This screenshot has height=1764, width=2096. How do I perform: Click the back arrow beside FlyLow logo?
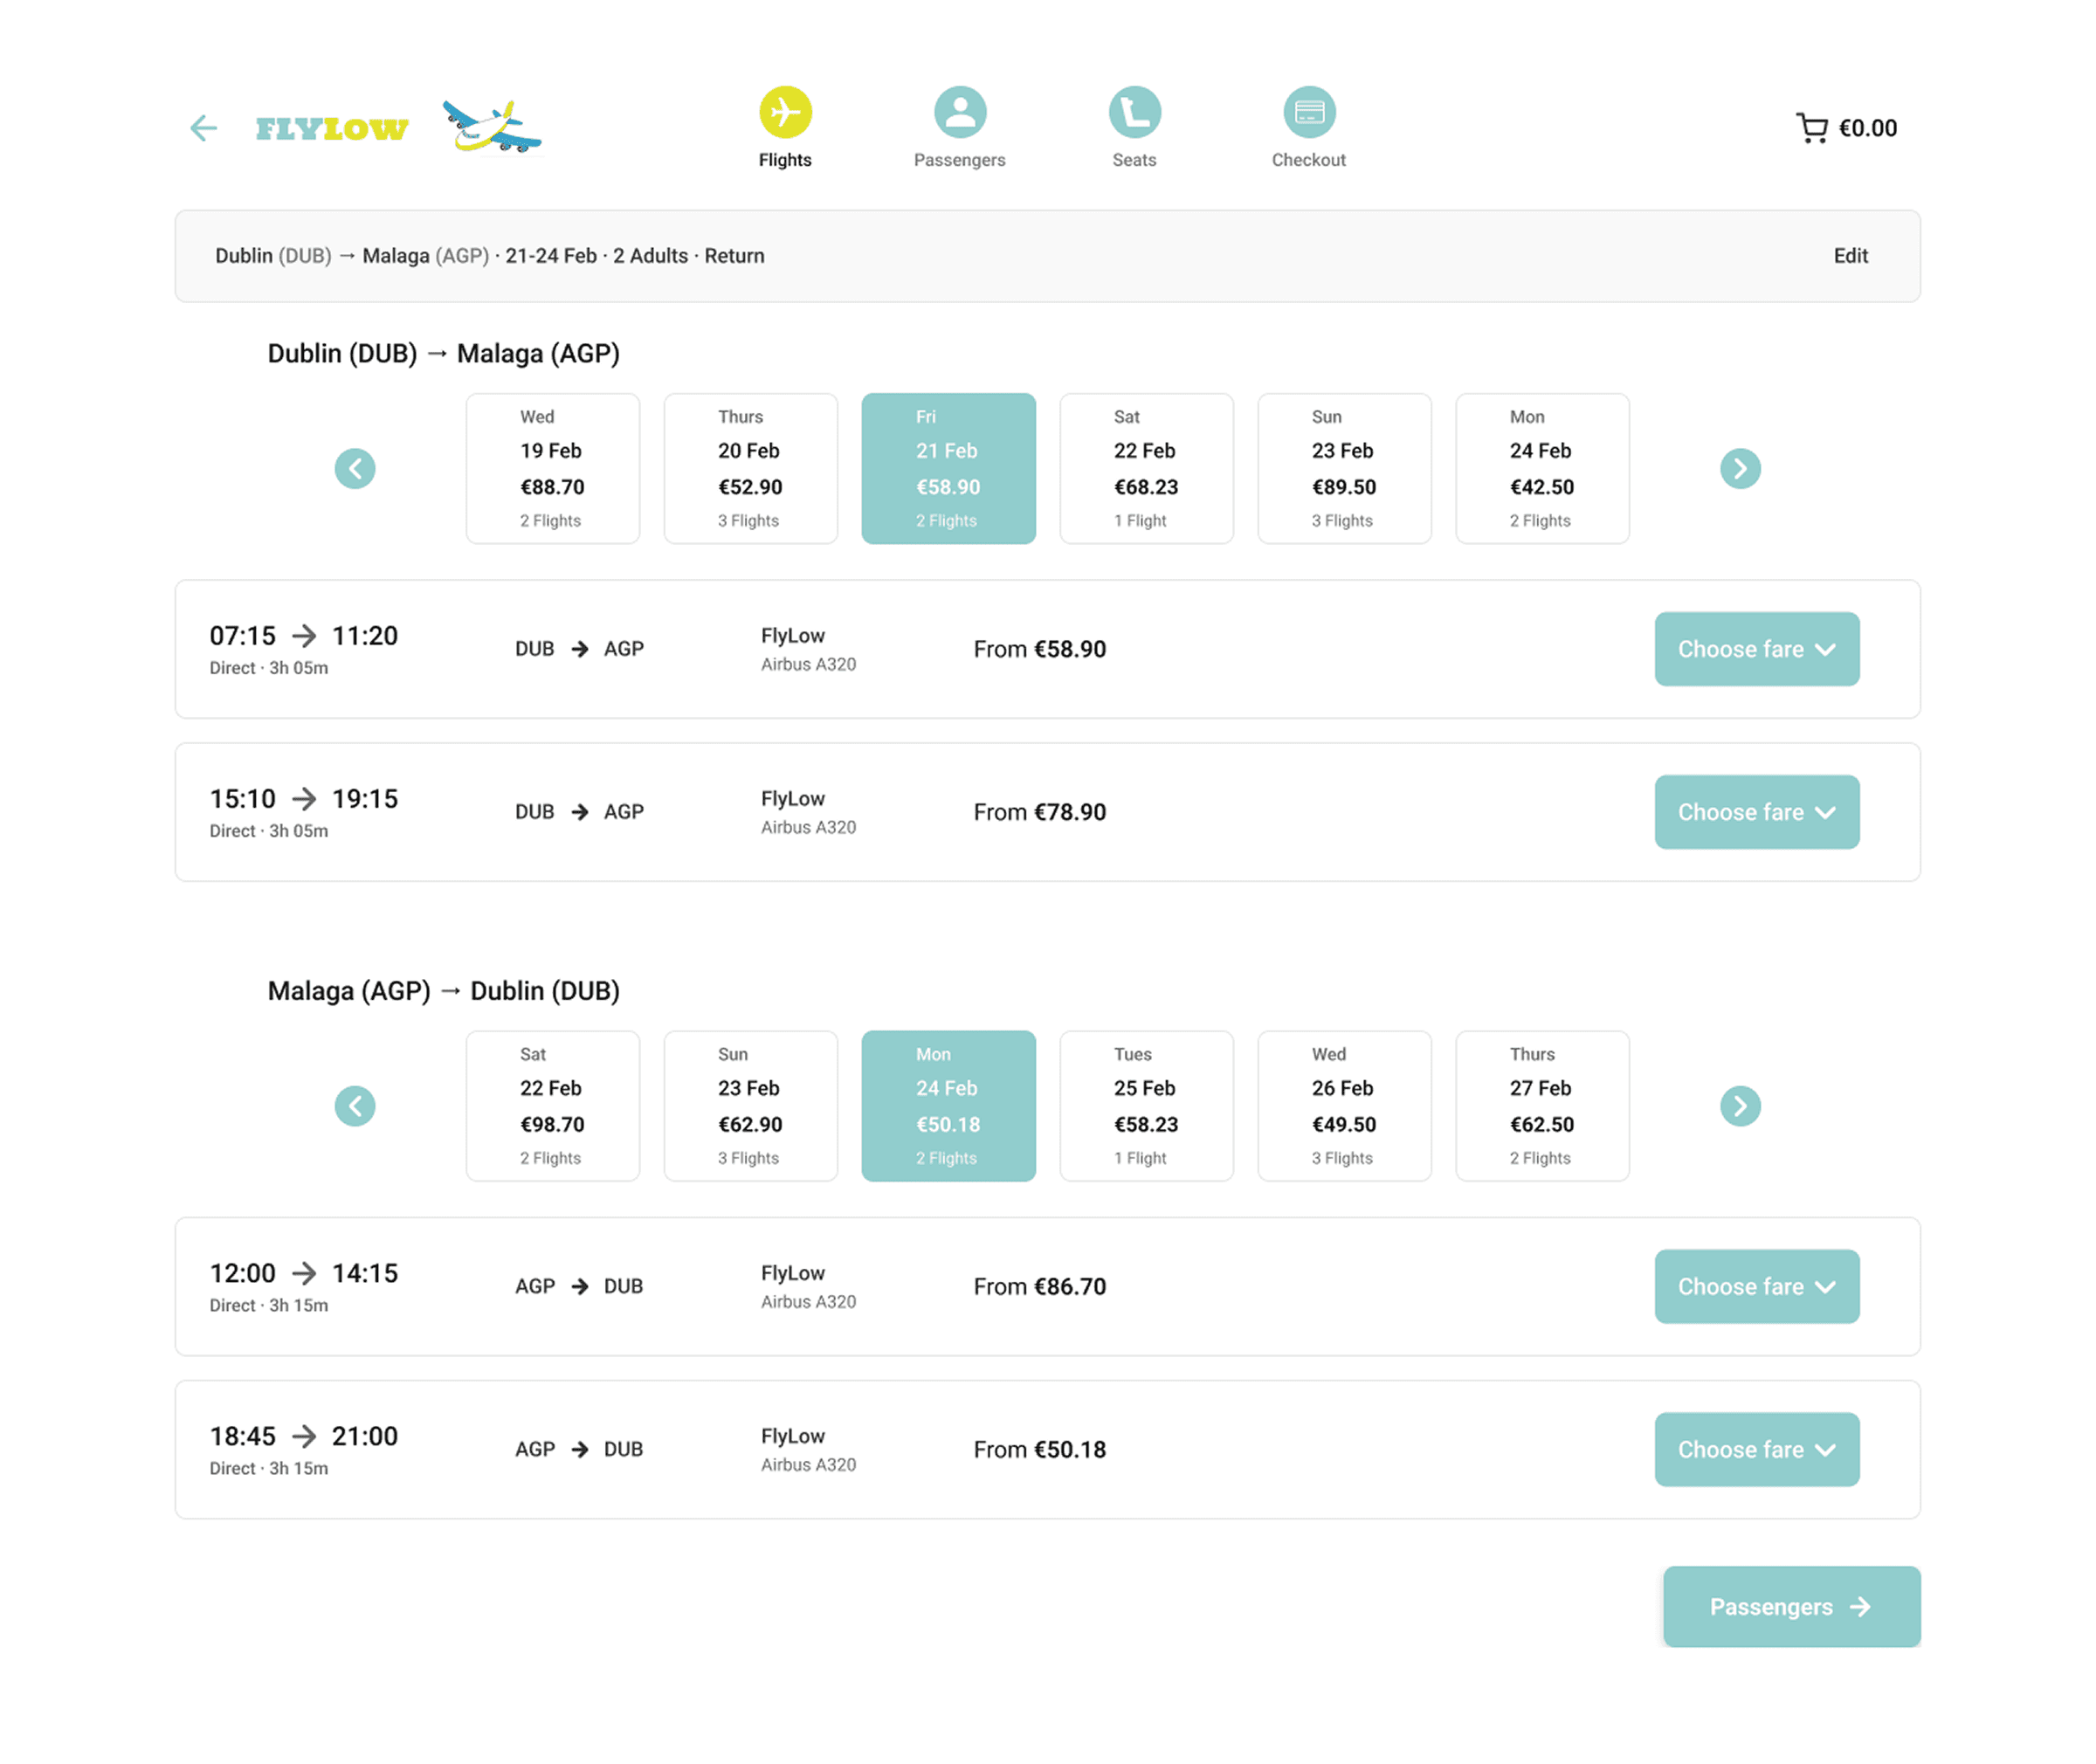point(203,128)
